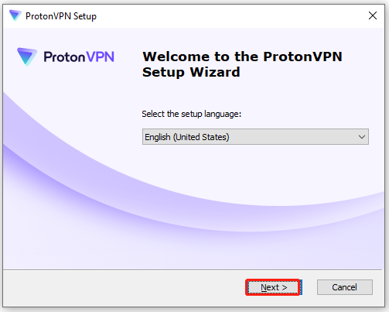Click the ProtonVPN icon in title bar
This screenshot has width=389, height=312.
[x=15, y=15]
